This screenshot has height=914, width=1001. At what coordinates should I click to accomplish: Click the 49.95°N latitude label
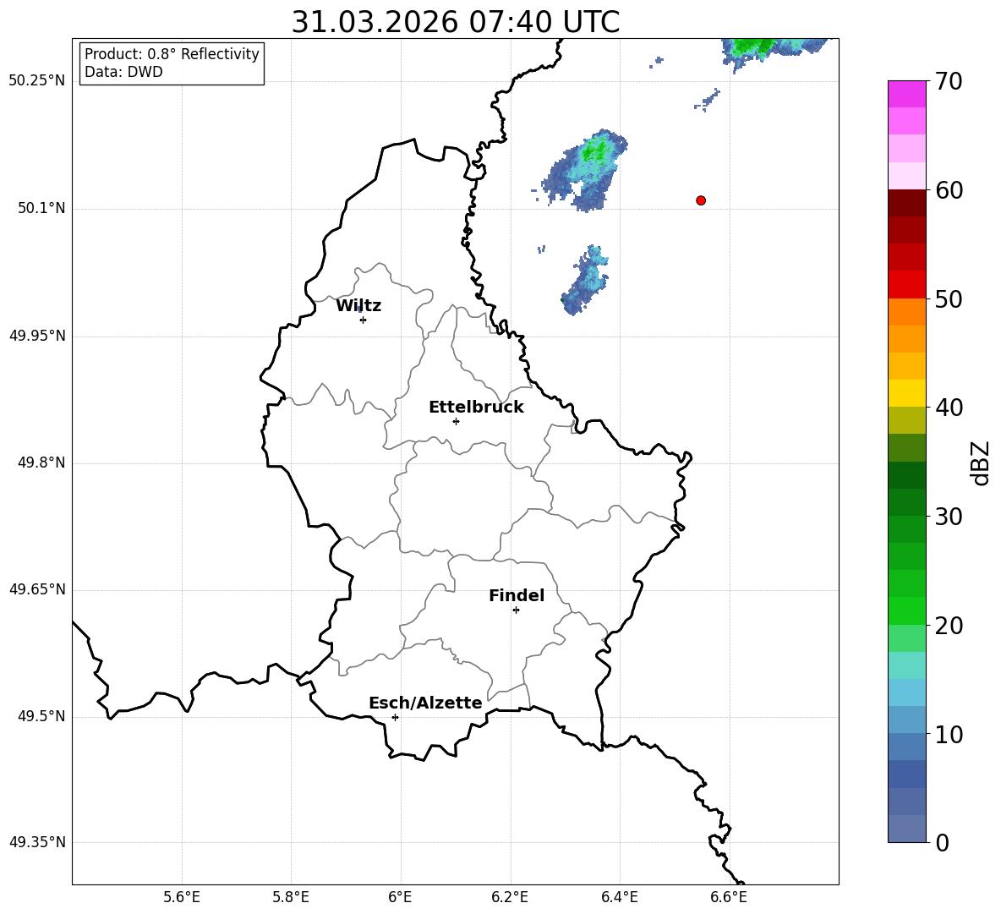coord(37,336)
